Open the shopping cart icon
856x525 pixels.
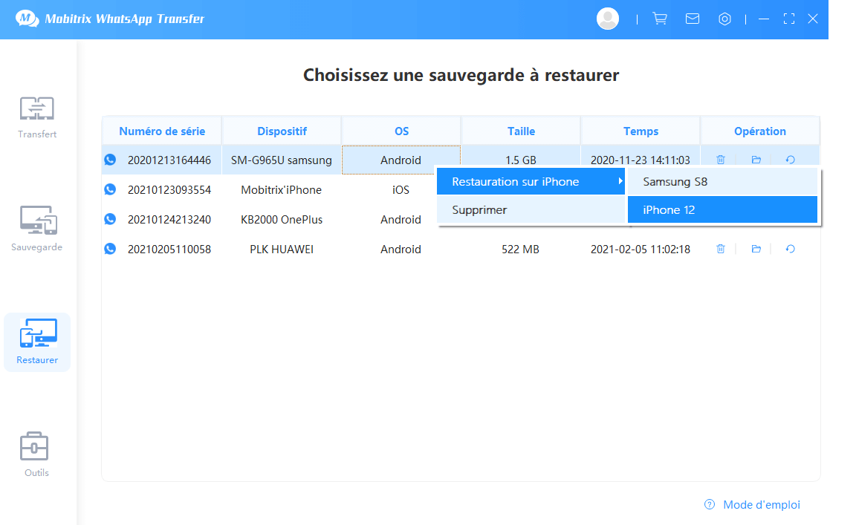(x=660, y=19)
